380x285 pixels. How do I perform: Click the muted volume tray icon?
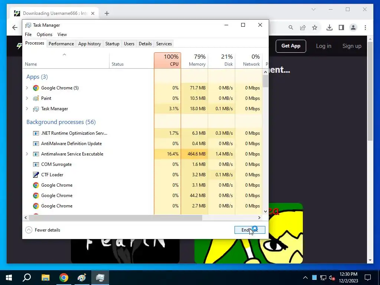tap(332, 278)
